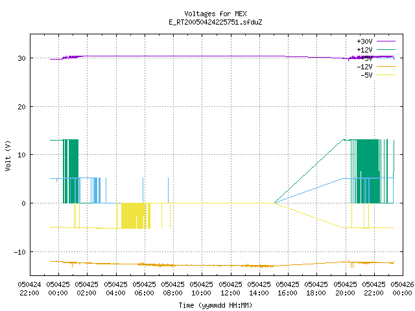Click the 'Volt (V)' y-axis label
The width and height of the screenshot is (415, 311).
pos(8,156)
